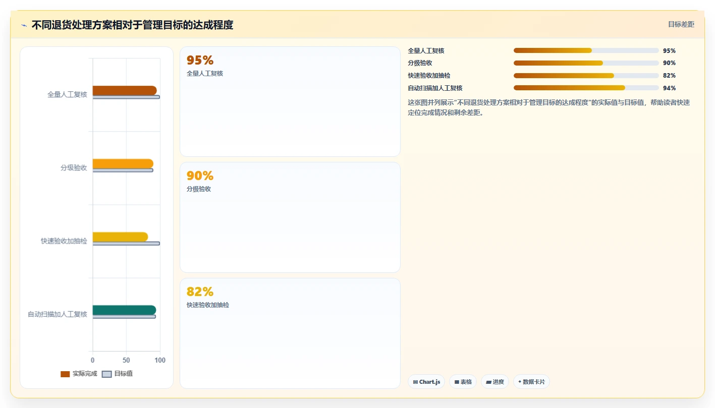Click the 全量人工复核 progress bar

click(586, 50)
